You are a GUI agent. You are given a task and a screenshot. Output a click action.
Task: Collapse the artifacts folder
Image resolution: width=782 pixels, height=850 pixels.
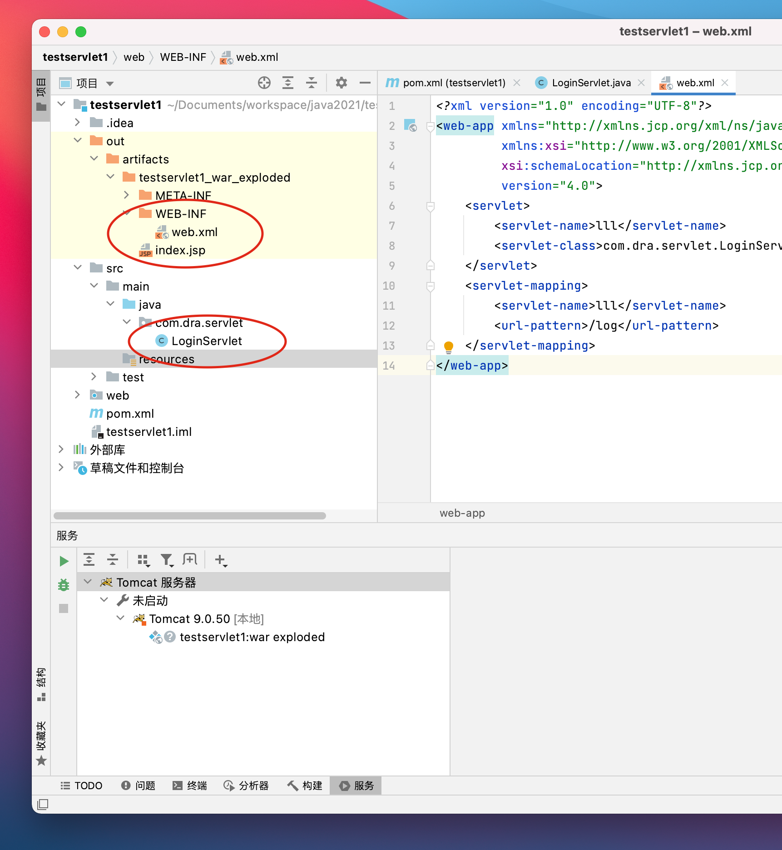[94, 159]
